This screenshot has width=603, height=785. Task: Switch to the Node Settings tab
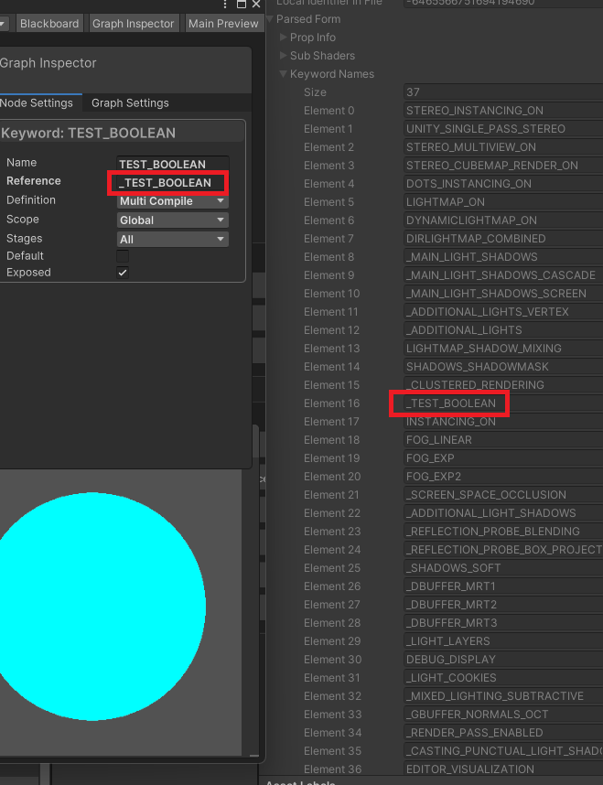pyautogui.click(x=37, y=103)
